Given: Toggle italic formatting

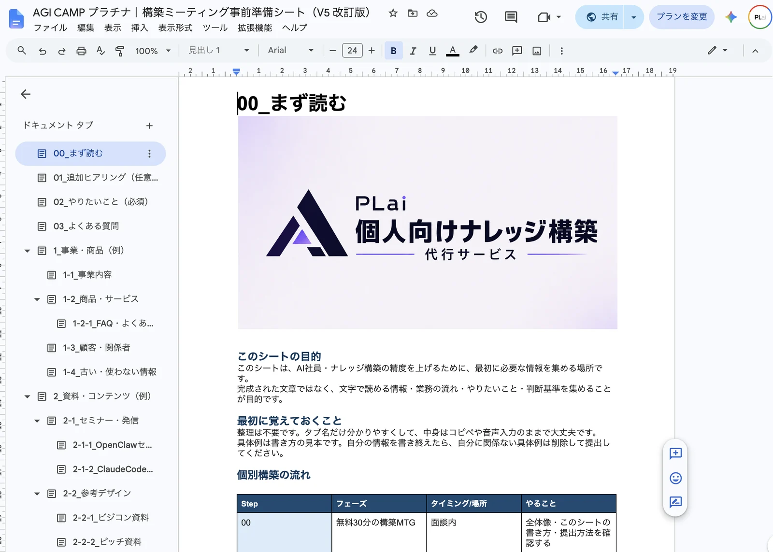Looking at the screenshot, I should pos(413,51).
